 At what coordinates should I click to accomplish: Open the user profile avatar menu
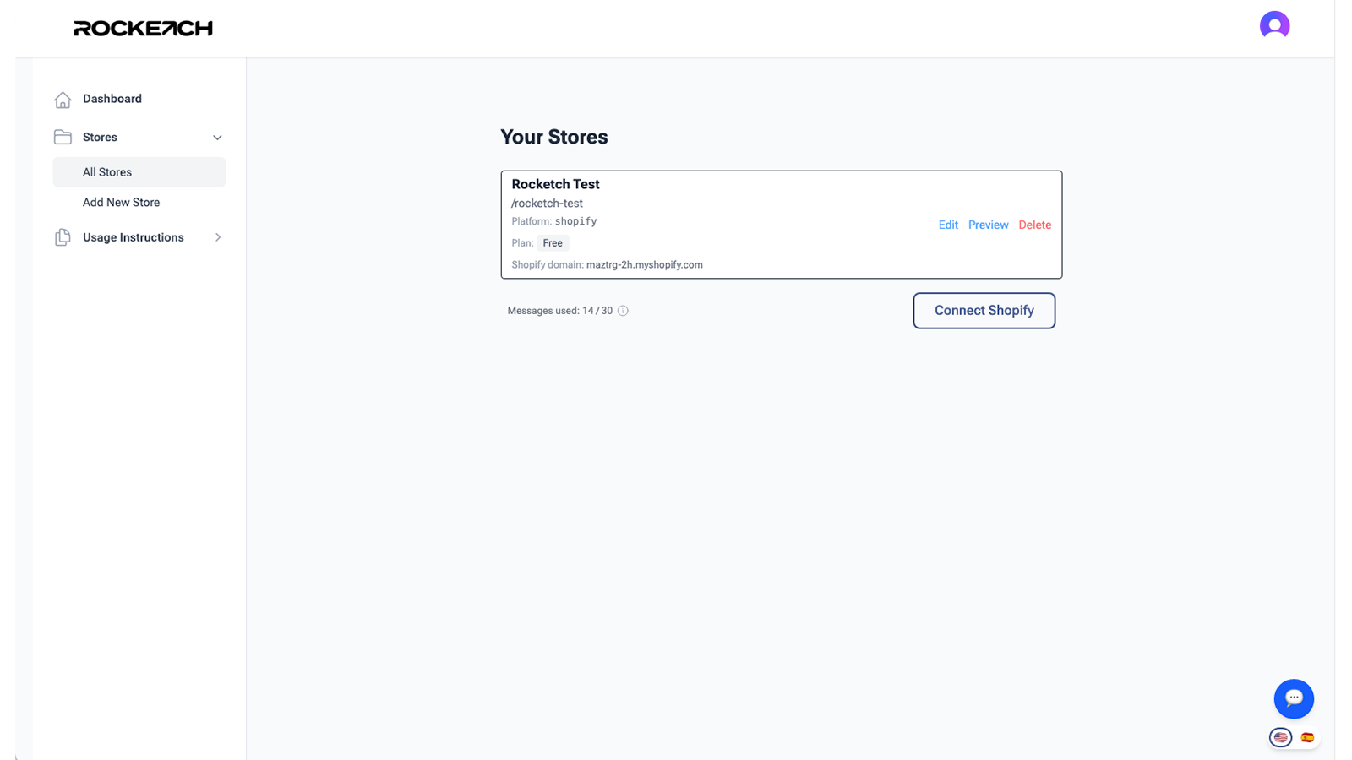pyautogui.click(x=1274, y=25)
